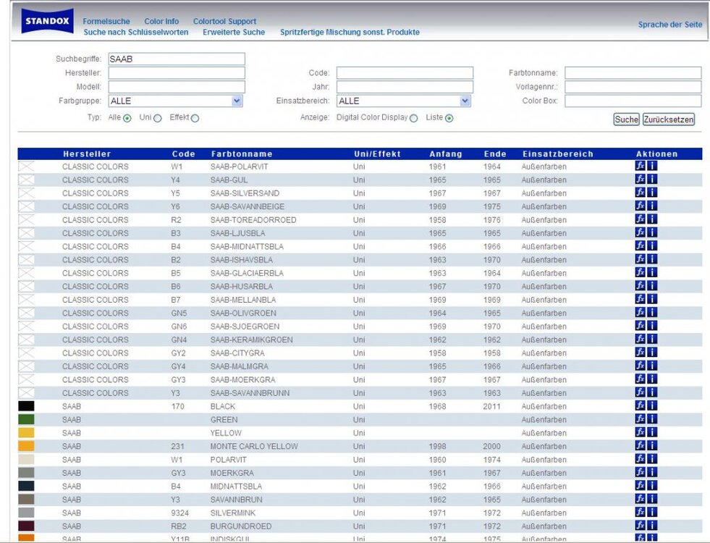
Task: Open formula for SAAB-KERAMIKGROEN row
Action: pos(640,339)
